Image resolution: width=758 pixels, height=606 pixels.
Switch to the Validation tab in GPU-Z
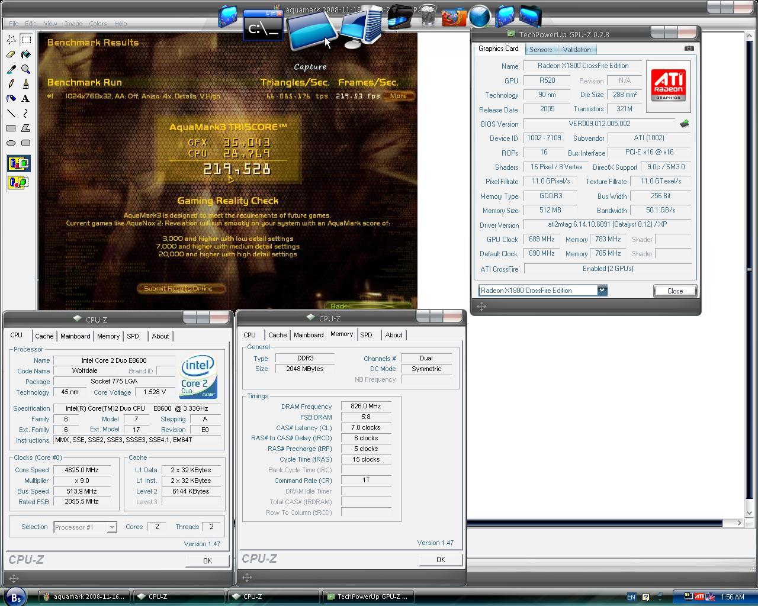[577, 50]
